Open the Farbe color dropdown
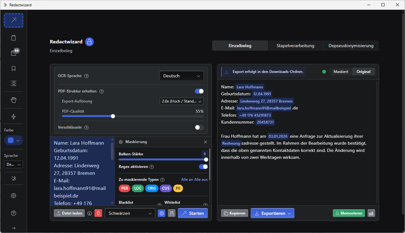 click(14, 140)
